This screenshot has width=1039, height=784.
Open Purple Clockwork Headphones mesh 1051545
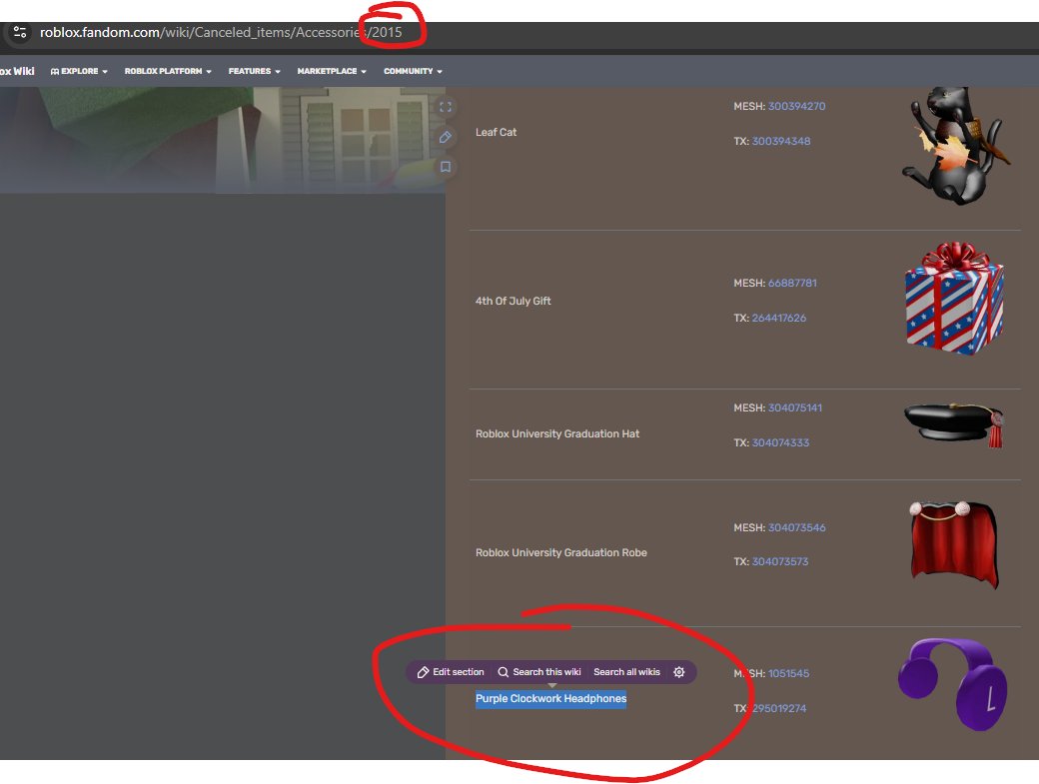pos(788,673)
